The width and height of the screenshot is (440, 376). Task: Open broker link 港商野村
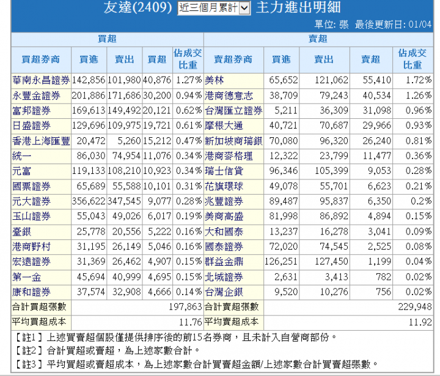pyautogui.click(x=31, y=247)
